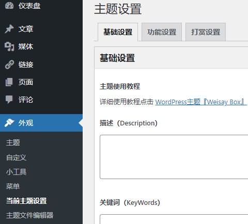Click inside the 描述 Description text area
The height and width of the screenshot is (224, 248).
point(174,157)
